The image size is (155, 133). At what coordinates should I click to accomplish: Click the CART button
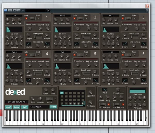click(9, 107)
